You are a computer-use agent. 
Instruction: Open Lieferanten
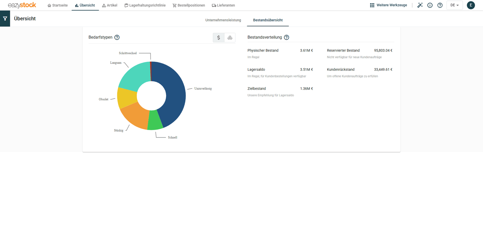coord(223,5)
